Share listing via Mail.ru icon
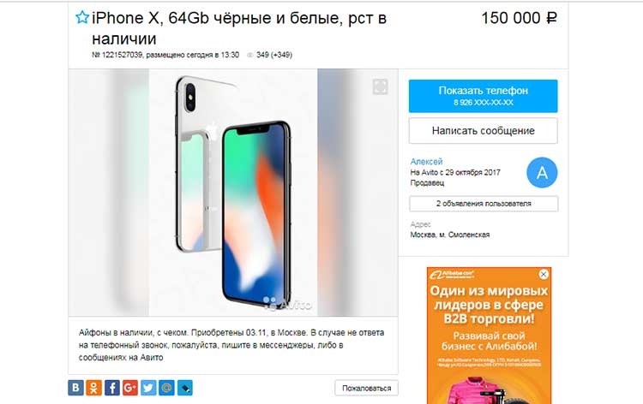The image size is (643, 404). 166,388
